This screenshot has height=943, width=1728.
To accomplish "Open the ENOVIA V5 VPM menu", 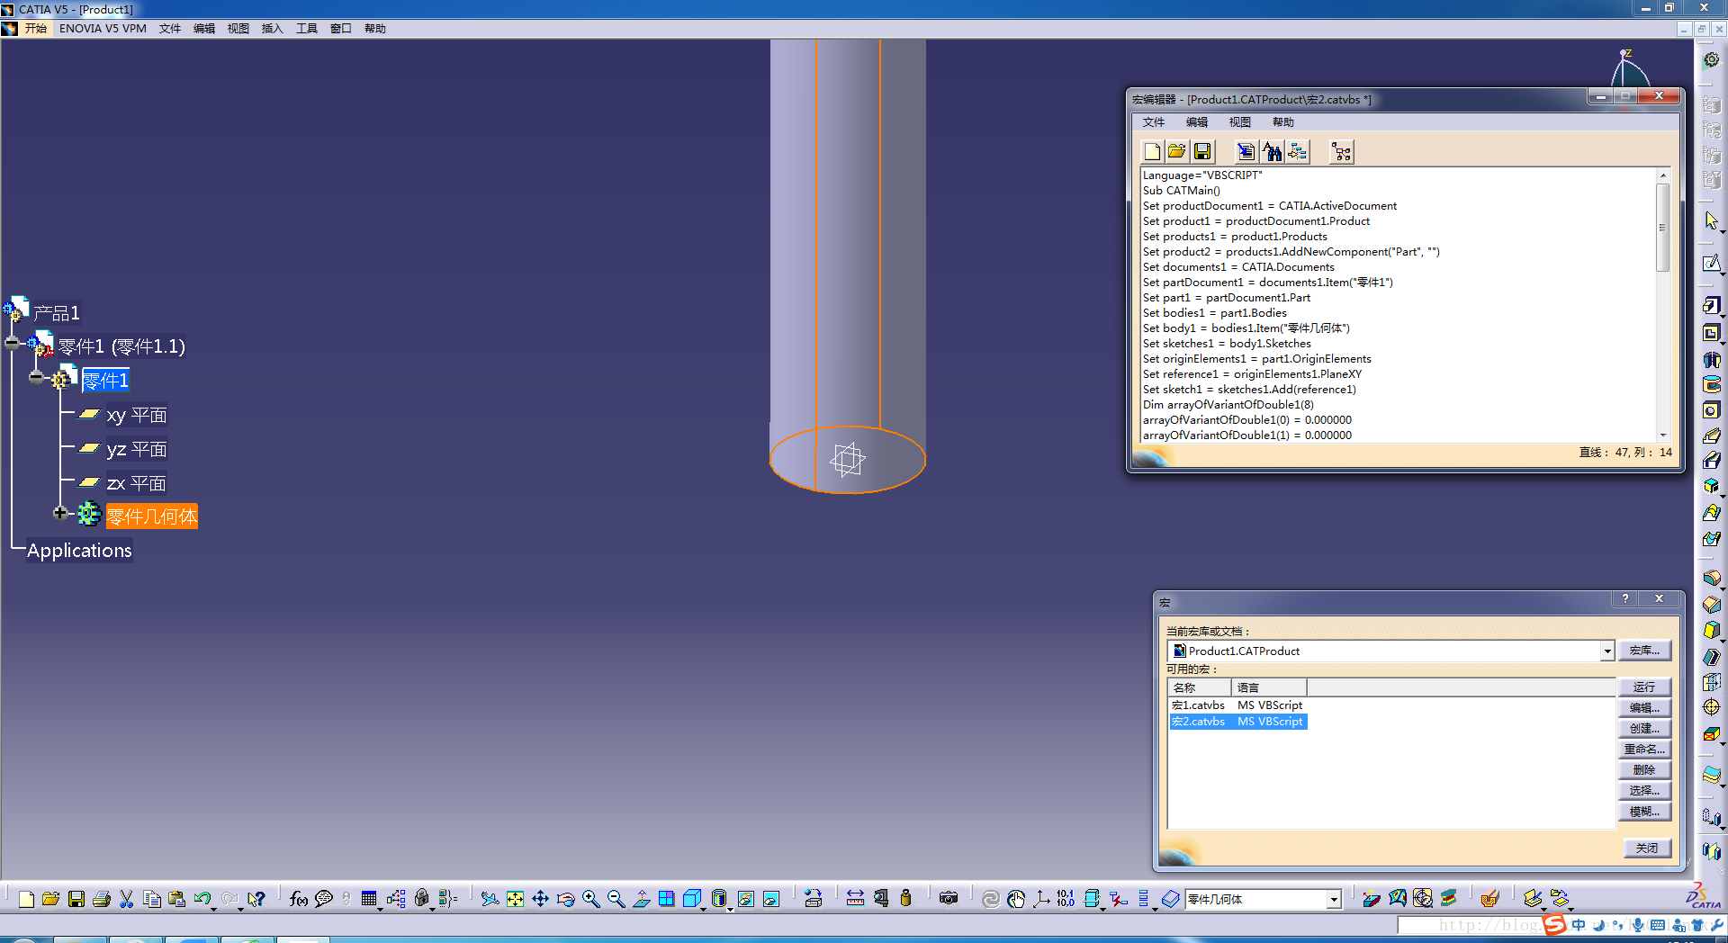I will [103, 29].
